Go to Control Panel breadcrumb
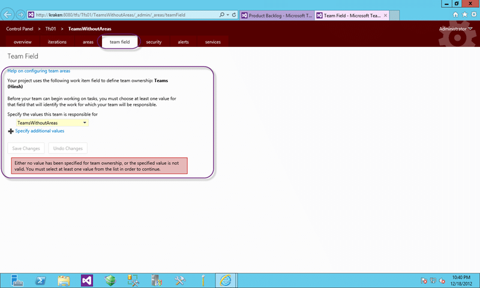This screenshot has height=288, width=480. point(20,29)
